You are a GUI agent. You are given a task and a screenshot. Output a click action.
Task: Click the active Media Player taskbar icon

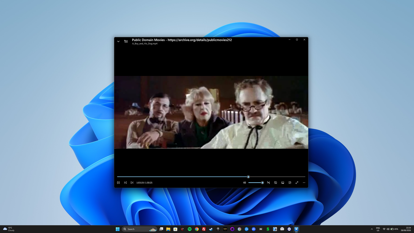click(296, 229)
